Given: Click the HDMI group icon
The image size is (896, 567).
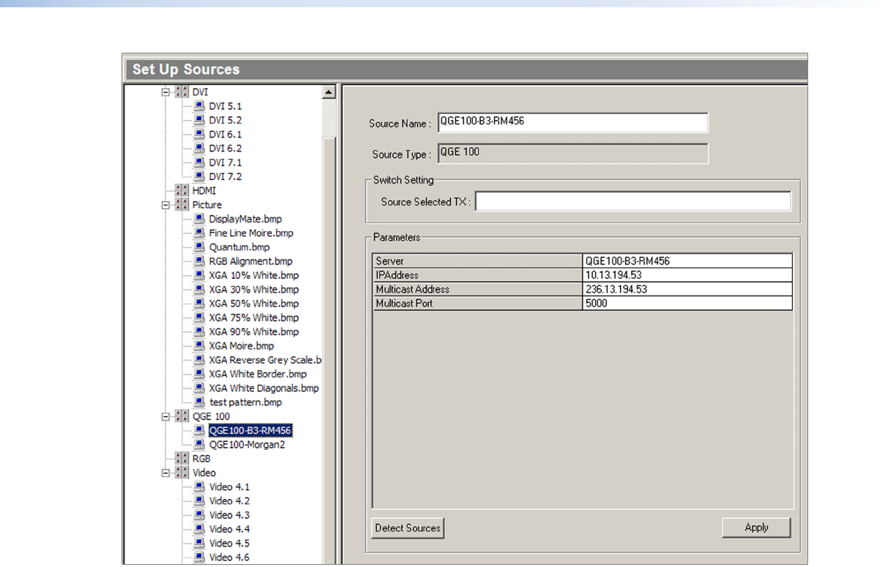Looking at the screenshot, I should [x=182, y=190].
